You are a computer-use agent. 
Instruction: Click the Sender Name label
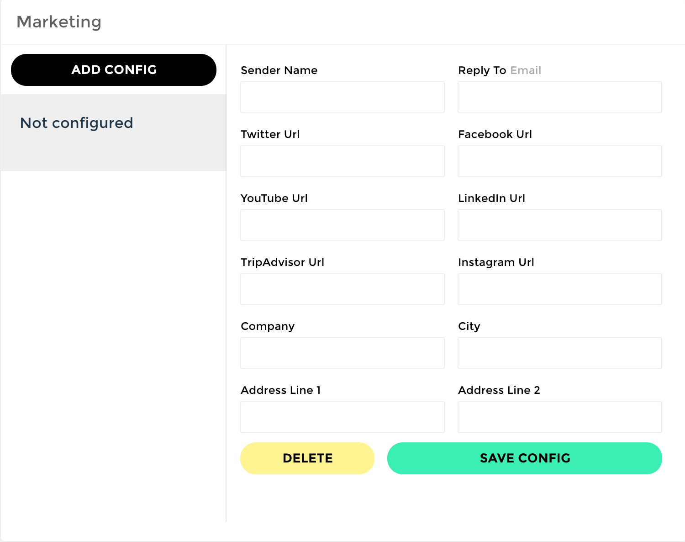click(x=279, y=70)
